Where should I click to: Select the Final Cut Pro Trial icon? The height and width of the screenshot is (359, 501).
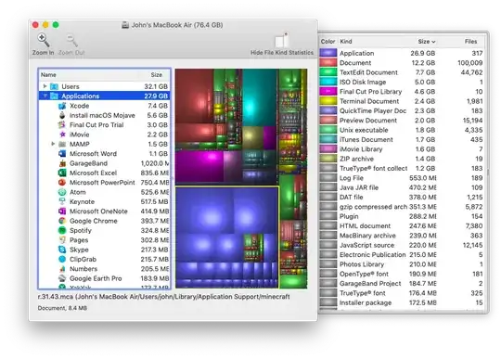click(x=62, y=125)
